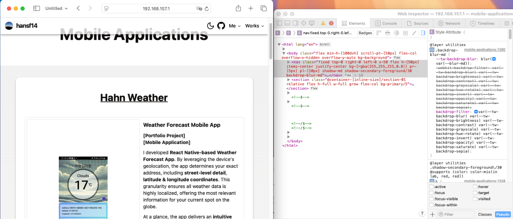Open the Works dropdown menu

pyautogui.click(x=255, y=26)
